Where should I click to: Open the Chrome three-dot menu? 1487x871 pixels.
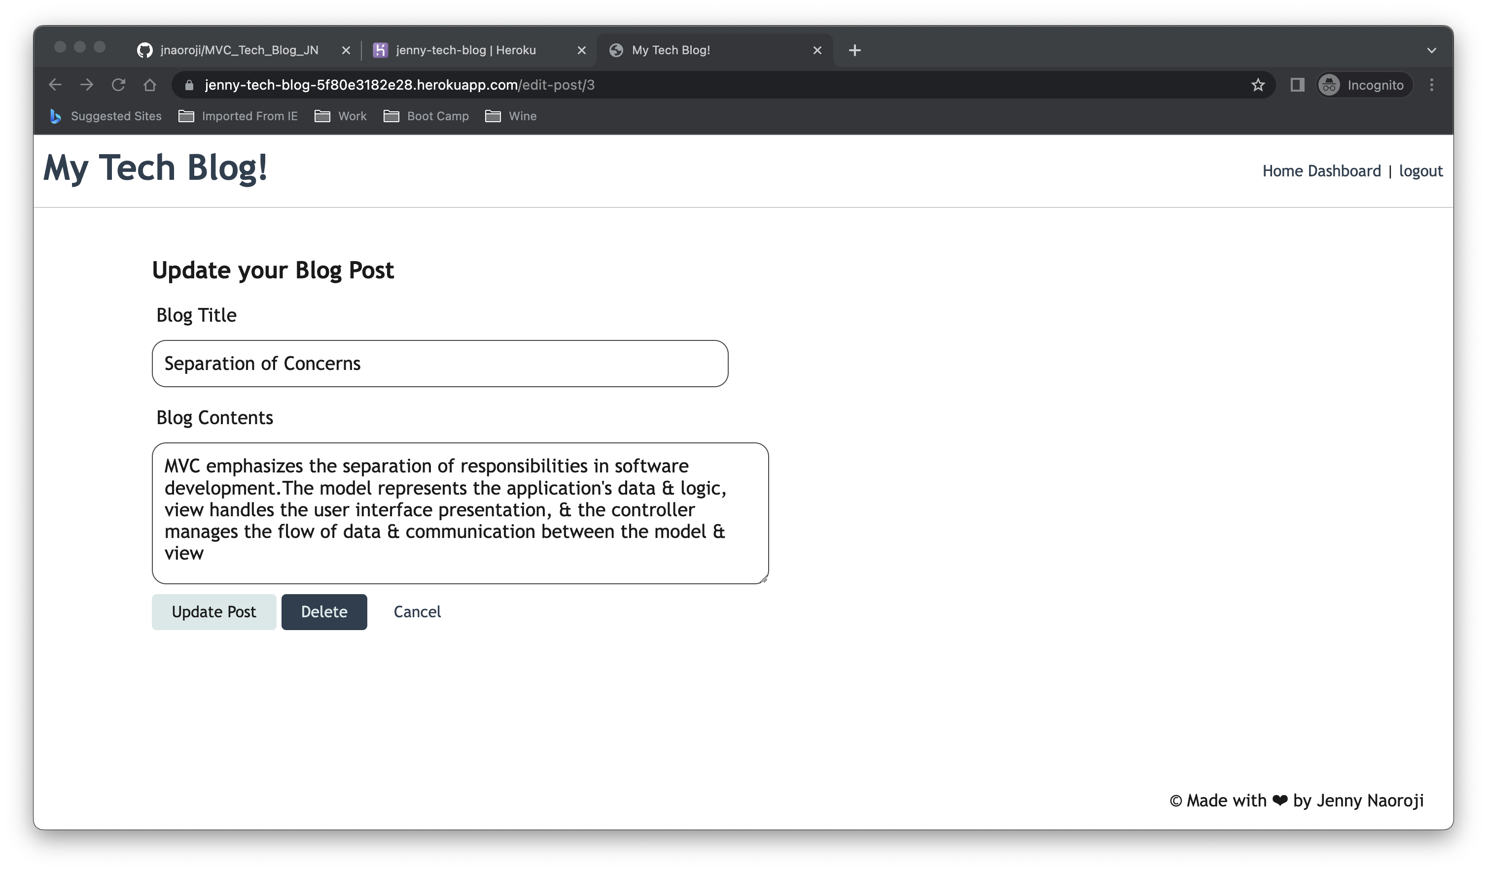point(1431,85)
